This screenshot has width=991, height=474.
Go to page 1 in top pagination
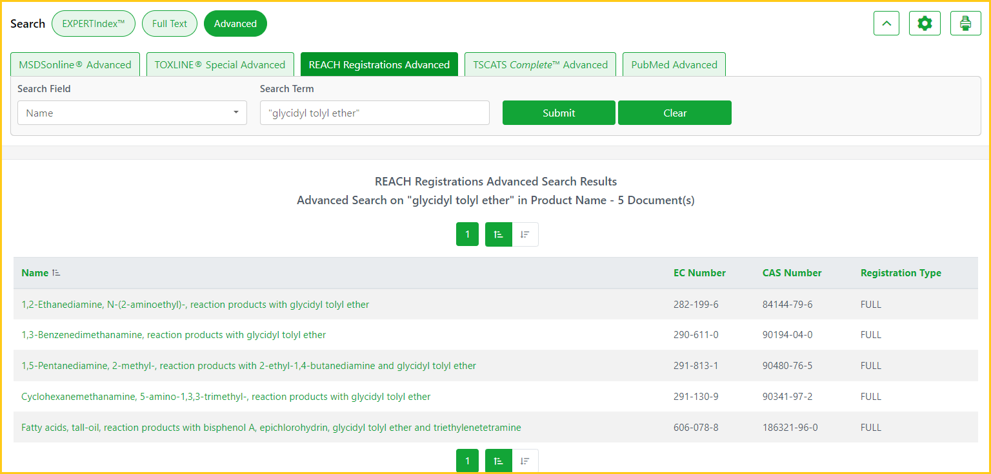click(467, 234)
